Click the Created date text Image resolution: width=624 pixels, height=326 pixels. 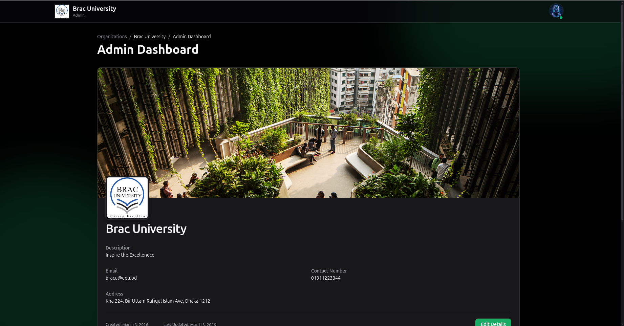click(x=127, y=324)
